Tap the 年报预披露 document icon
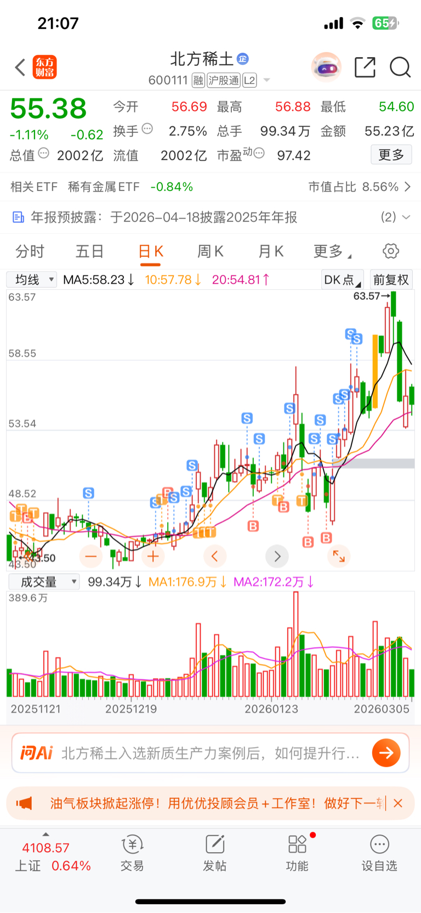421x913 pixels. tap(18, 217)
